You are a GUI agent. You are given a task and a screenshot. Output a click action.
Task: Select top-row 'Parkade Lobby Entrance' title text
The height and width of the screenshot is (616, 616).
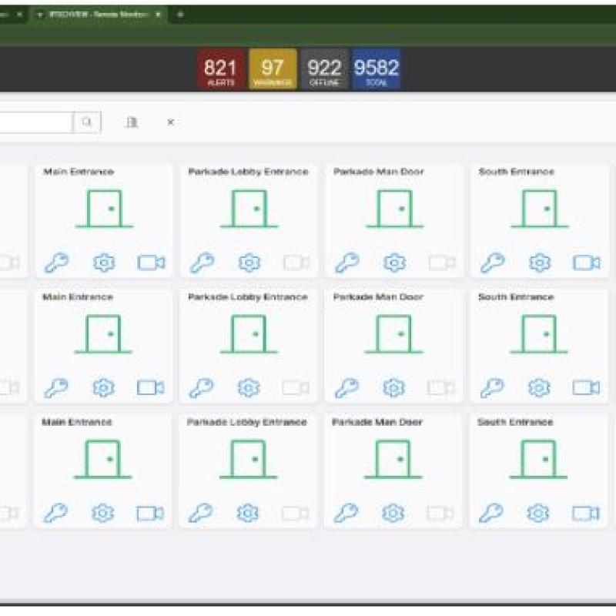click(248, 172)
